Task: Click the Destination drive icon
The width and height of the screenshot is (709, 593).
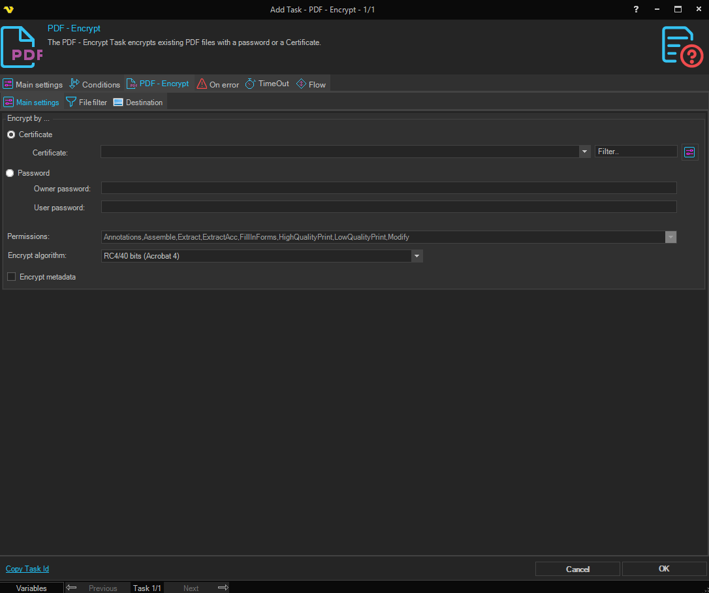Action: click(x=118, y=103)
